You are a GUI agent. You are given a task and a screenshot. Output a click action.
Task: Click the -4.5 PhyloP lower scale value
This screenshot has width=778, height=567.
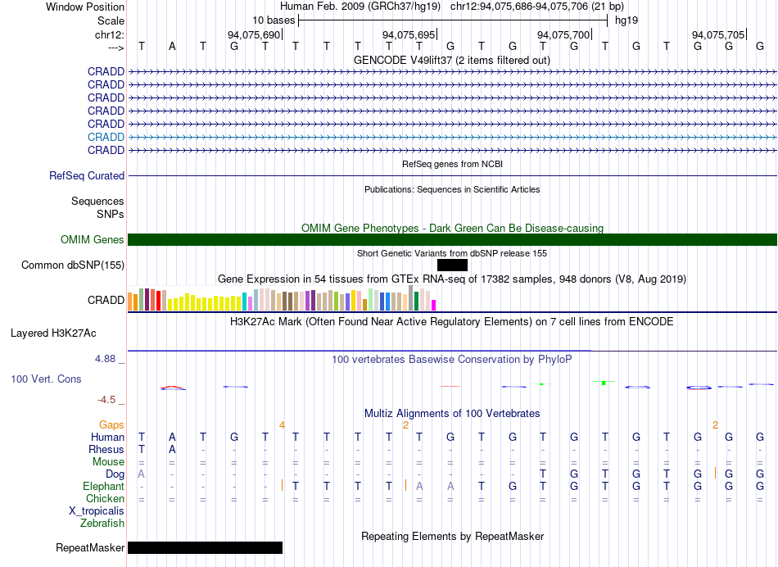(106, 400)
